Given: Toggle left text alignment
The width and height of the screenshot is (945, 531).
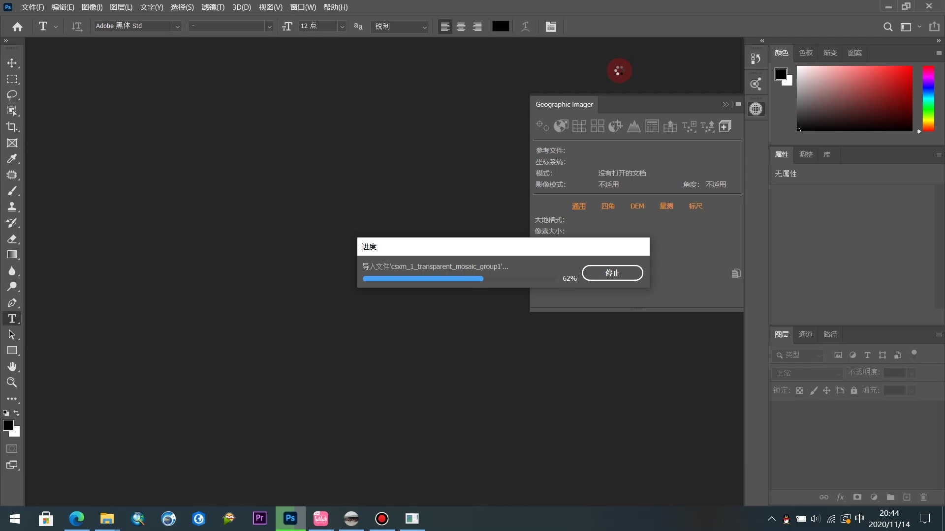Looking at the screenshot, I should [x=445, y=27].
